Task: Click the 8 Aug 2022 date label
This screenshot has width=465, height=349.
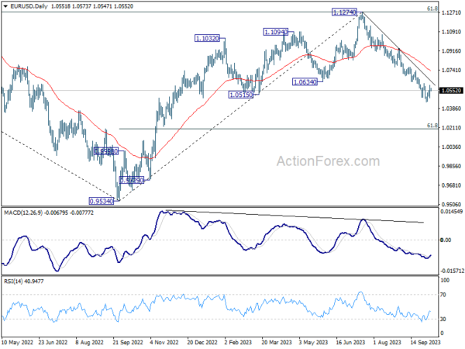Action: (x=90, y=343)
